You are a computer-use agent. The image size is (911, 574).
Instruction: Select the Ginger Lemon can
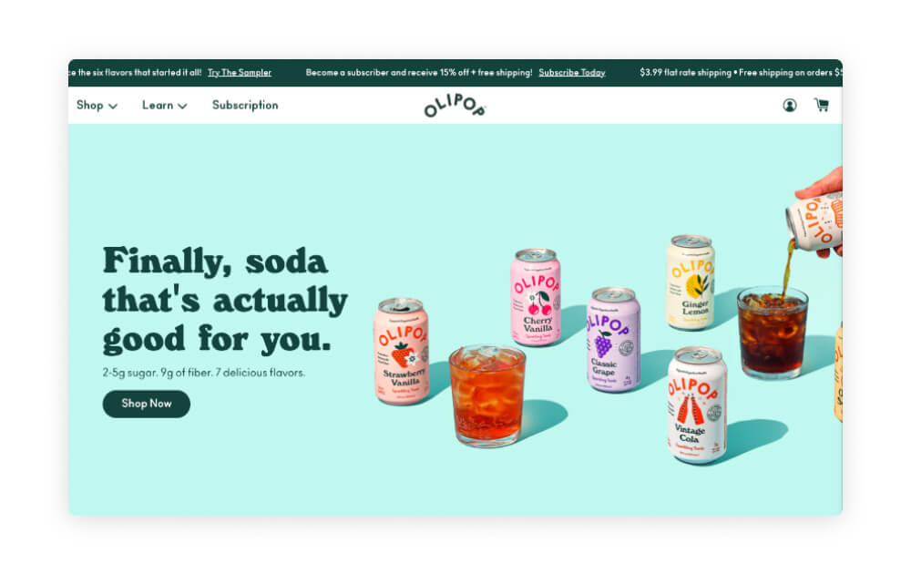(691, 282)
